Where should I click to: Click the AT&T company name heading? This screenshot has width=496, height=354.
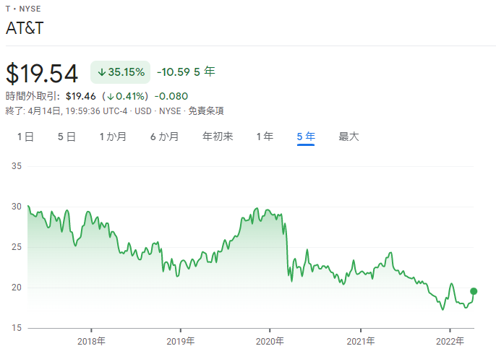25,28
